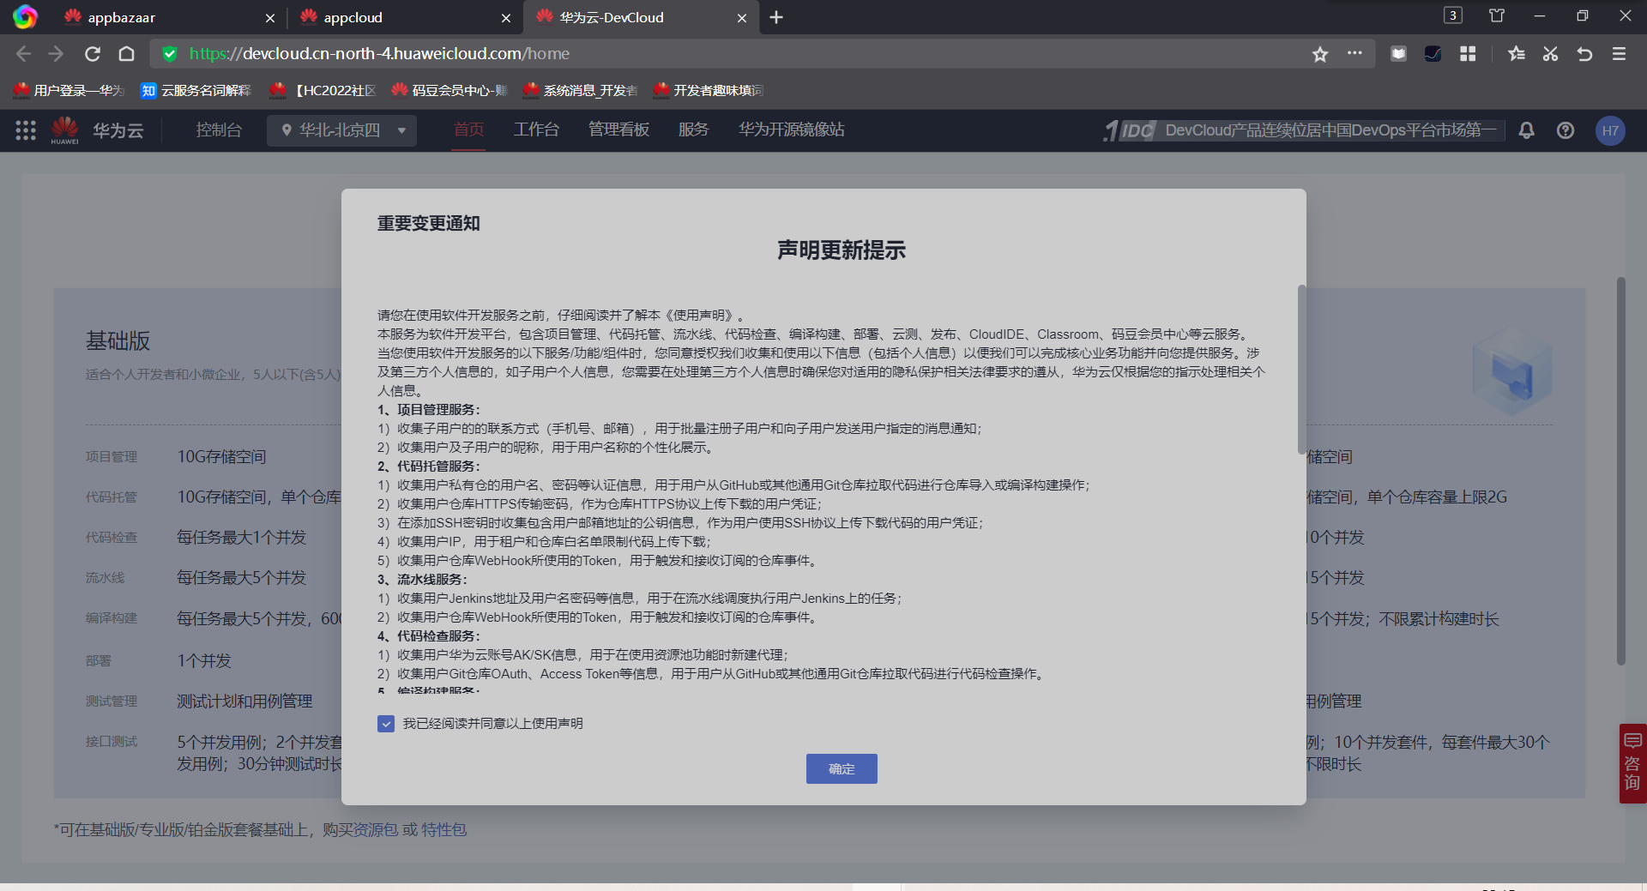Click the 1、项目管理服务 section heading
Viewport: 1647px width, 891px height.
[429, 410]
